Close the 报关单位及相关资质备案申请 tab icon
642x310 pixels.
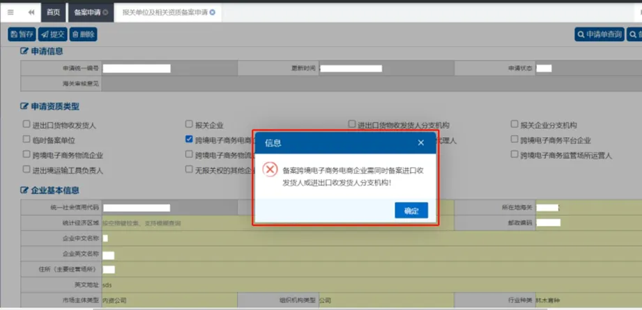212,13
